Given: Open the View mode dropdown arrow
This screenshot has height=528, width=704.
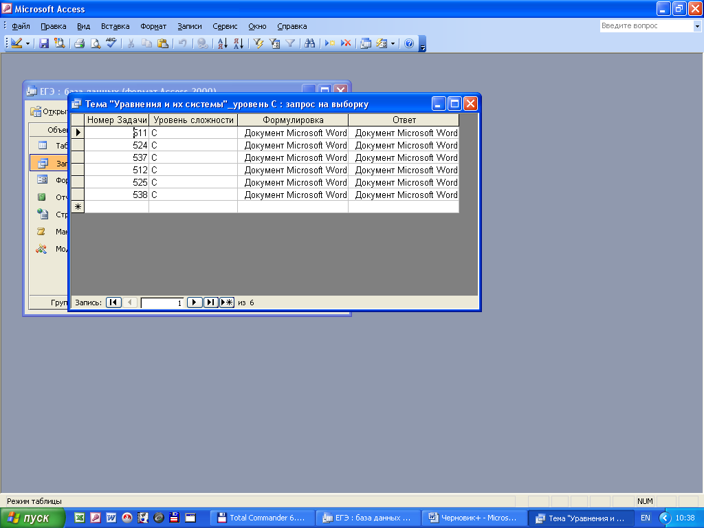Looking at the screenshot, I should (27, 43).
